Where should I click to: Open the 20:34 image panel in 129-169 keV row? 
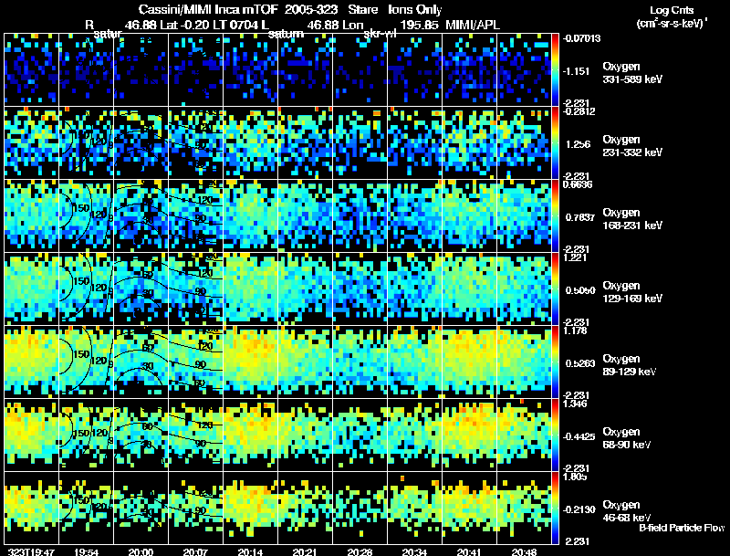point(415,288)
